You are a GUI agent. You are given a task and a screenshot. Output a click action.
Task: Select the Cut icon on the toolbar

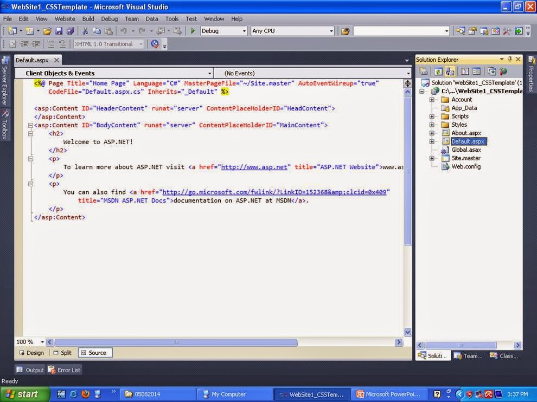click(x=84, y=31)
